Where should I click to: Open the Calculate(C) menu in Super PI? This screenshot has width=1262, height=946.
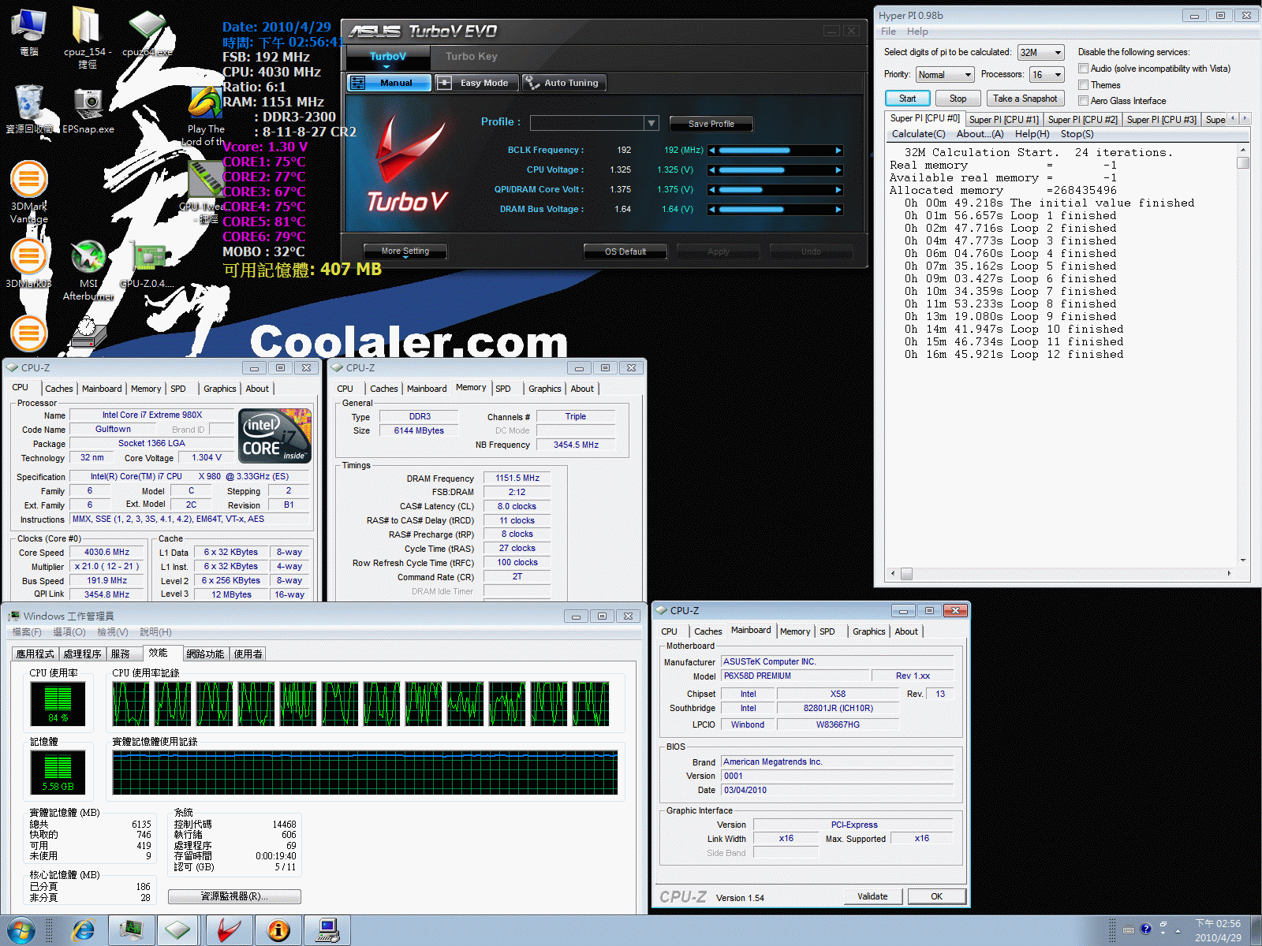(918, 134)
